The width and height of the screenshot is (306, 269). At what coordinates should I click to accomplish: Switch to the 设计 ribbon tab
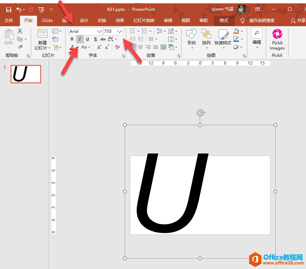(x=83, y=20)
